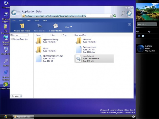
Task: Open Help and Support desktop icon
Action: coord(6,14)
